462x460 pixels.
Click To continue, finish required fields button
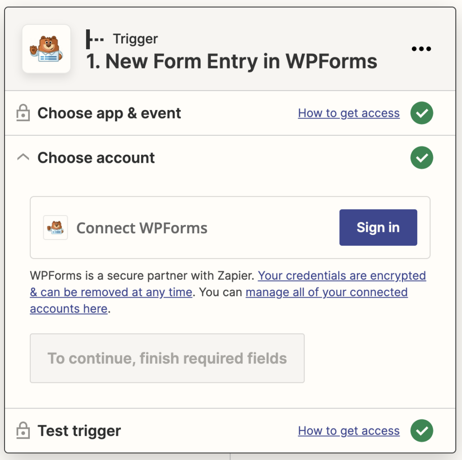[x=167, y=359]
